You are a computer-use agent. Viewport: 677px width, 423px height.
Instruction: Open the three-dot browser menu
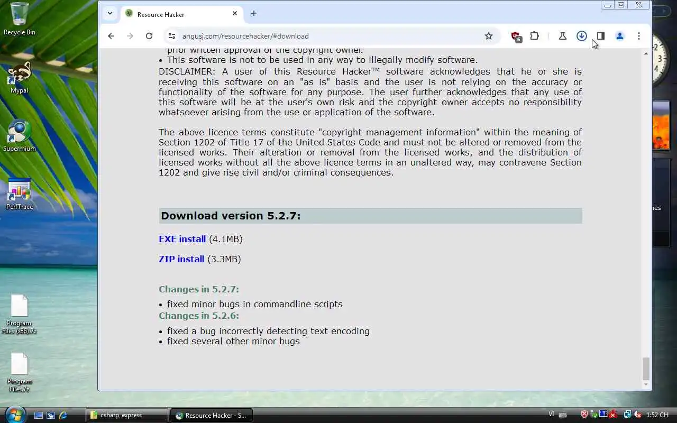(639, 36)
